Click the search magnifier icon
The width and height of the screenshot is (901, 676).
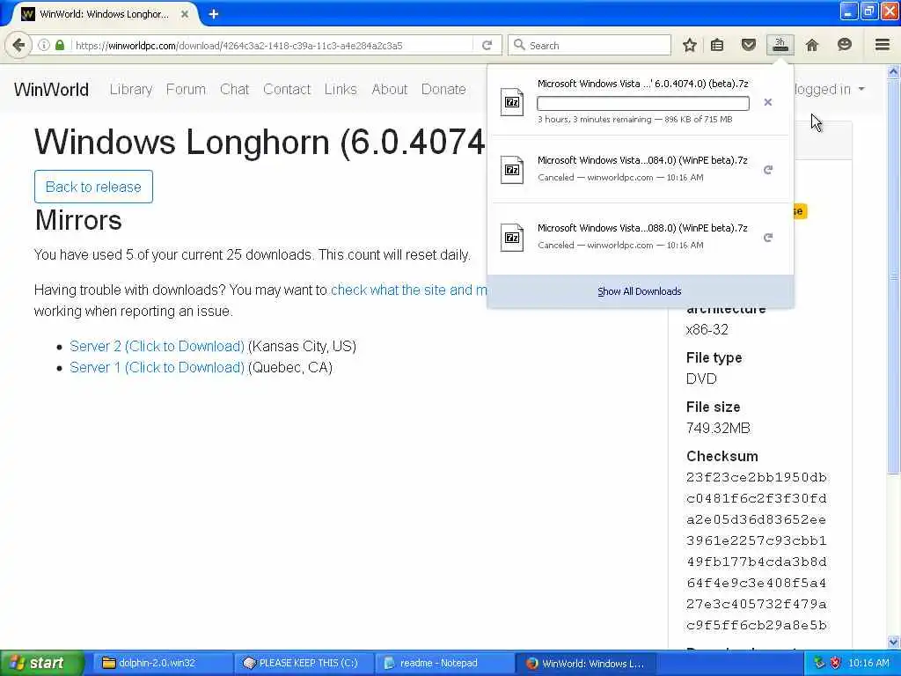click(x=519, y=45)
